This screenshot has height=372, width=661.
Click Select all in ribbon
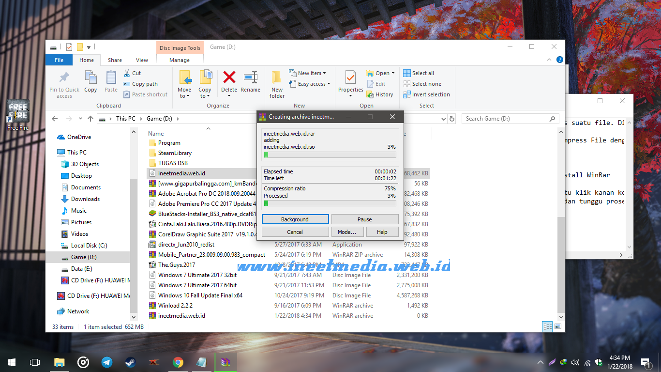(419, 73)
